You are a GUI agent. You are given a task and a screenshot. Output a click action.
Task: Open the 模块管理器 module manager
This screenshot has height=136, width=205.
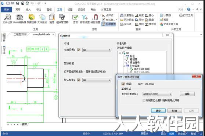coord(62,19)
